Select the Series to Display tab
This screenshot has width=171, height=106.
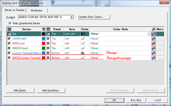(x=15, y=10)
